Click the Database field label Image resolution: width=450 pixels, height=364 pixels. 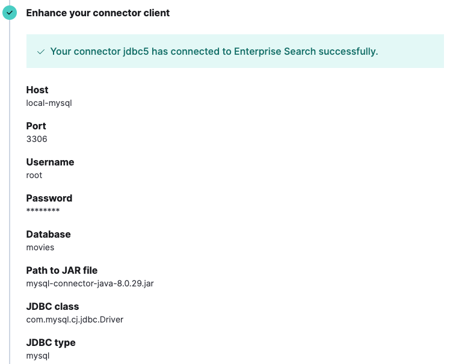[x=48, y=234]
